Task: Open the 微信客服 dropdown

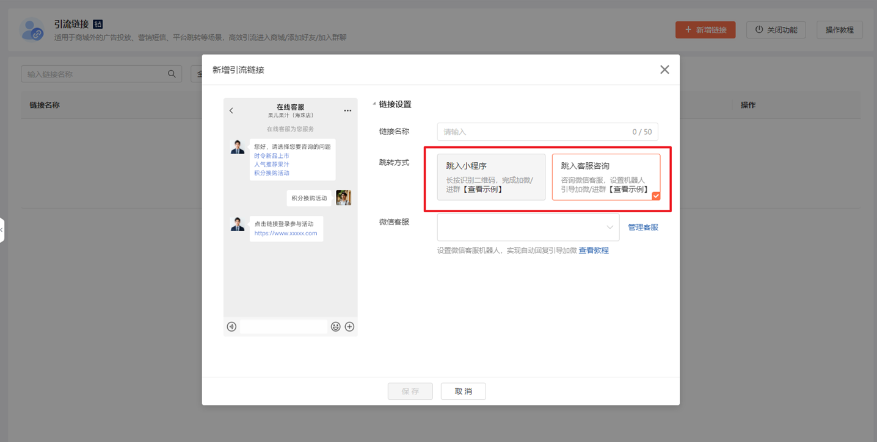Action: [528, 227]
